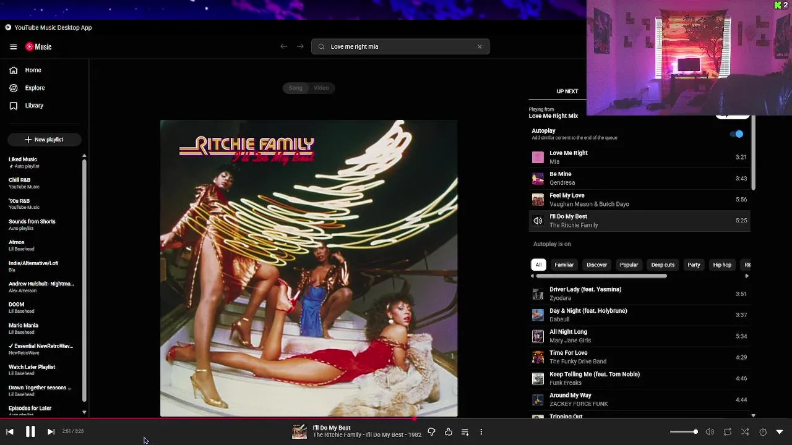Play Love Me Right by Mia
The image size is (792, 445).
(639, 157)
